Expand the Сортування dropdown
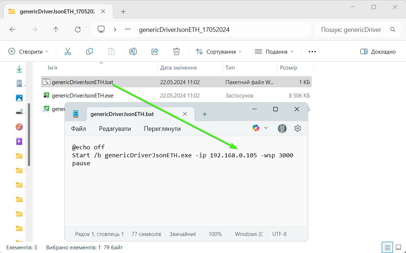 (x=219, y=52)
